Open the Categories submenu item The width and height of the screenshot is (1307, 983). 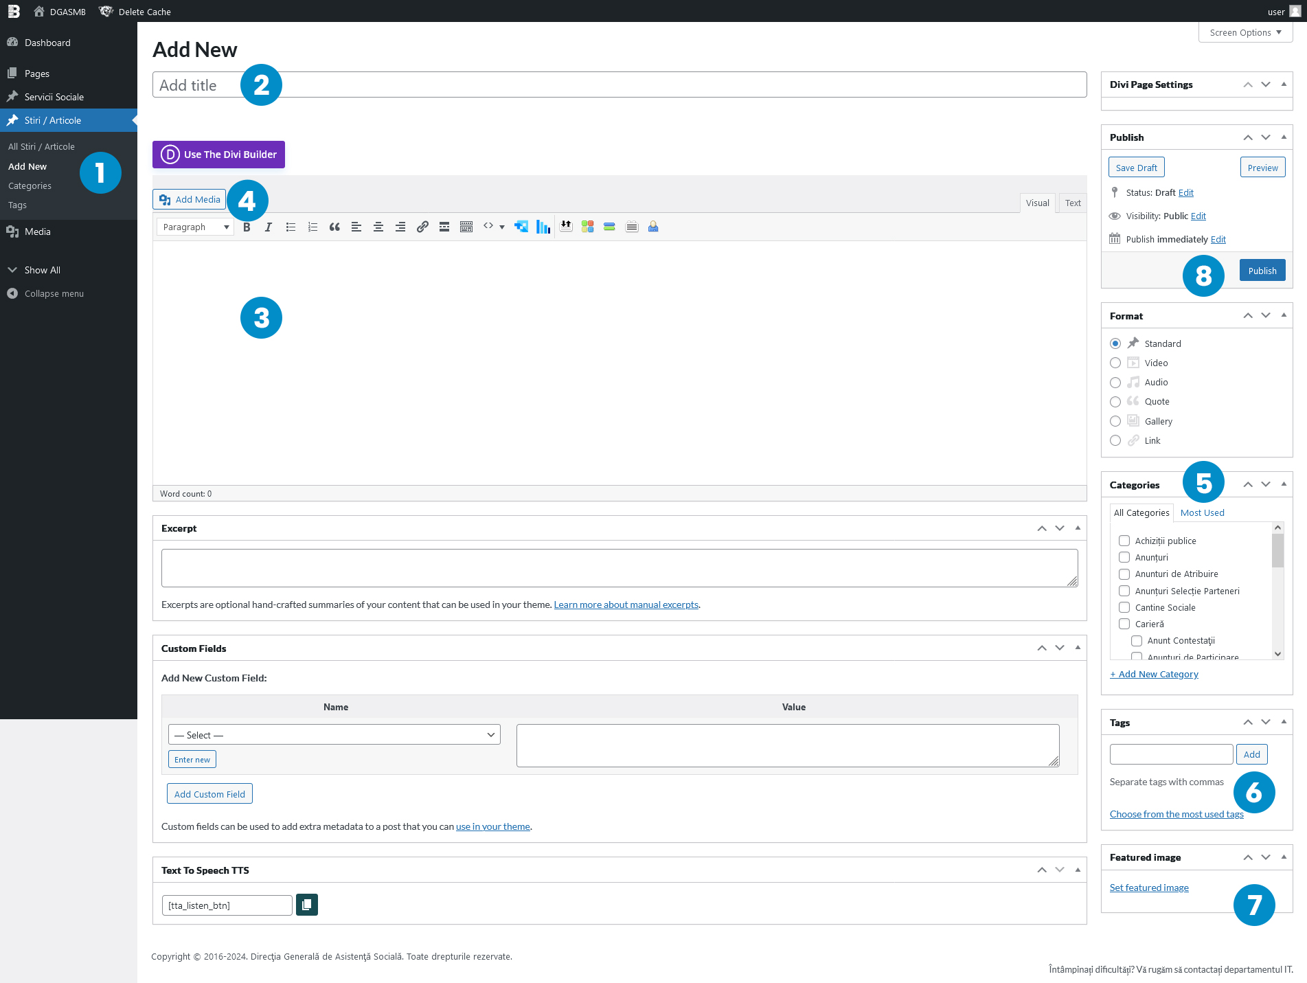30,185
